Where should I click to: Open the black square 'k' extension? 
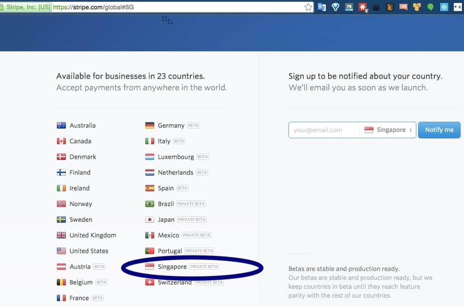click(390, 7)
